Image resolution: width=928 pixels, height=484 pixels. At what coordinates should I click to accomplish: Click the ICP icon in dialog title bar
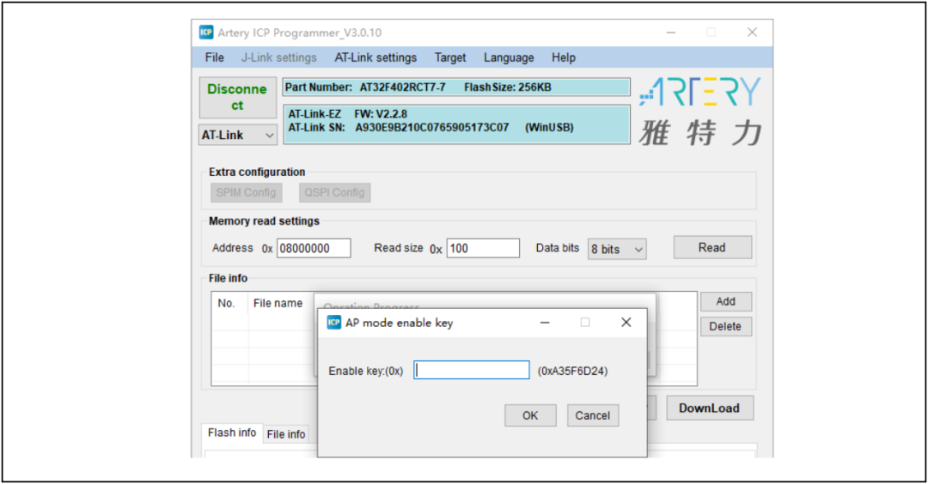coord(334,322)
